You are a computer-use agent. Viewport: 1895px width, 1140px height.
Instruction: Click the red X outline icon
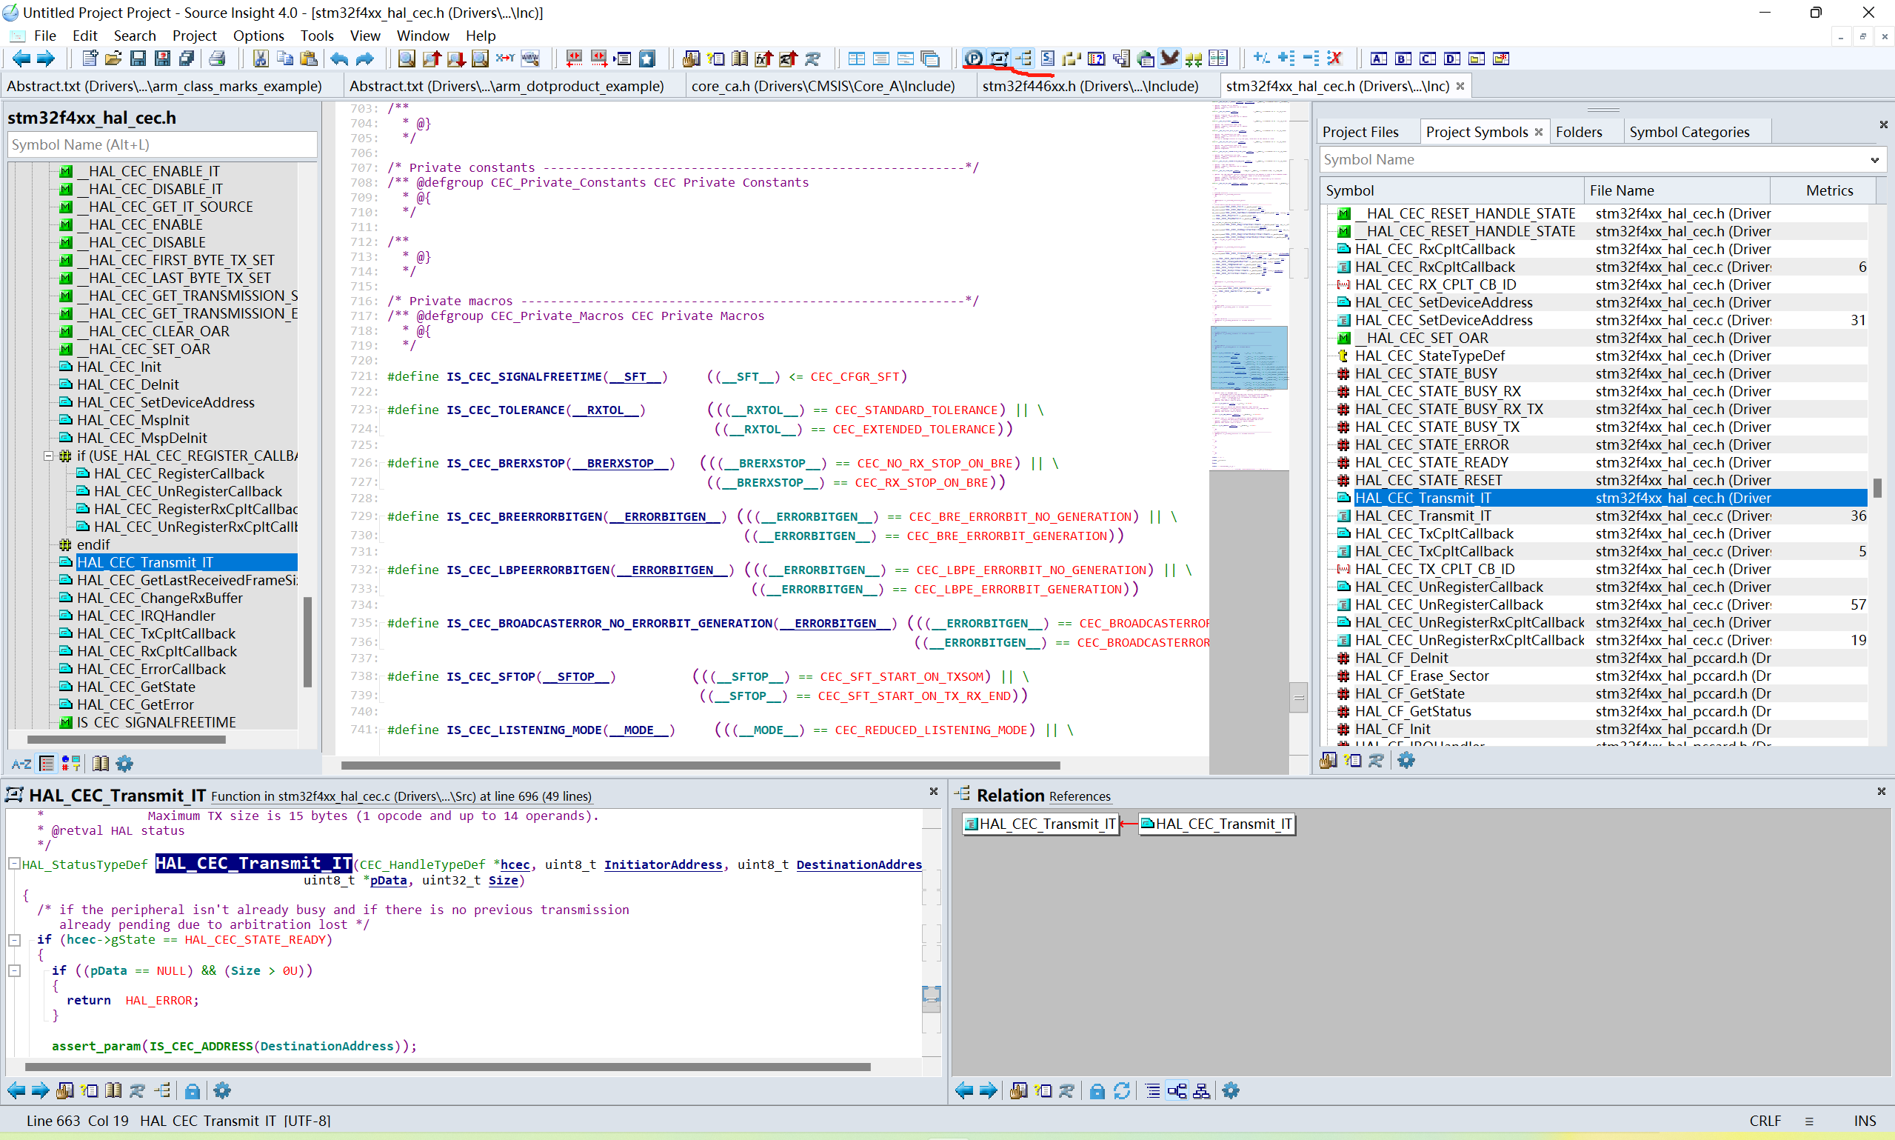[1334, 59]
